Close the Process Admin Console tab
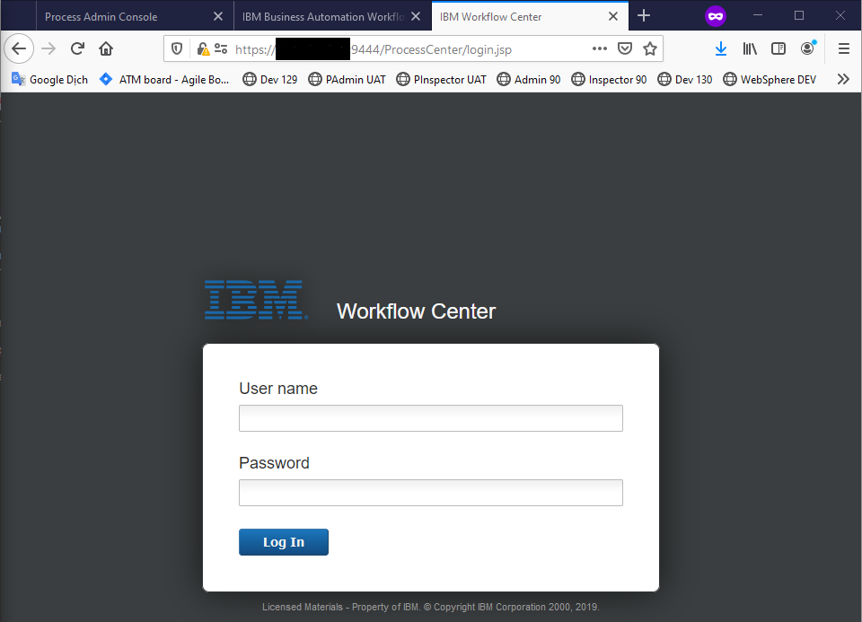 click(x=218, y=16)
